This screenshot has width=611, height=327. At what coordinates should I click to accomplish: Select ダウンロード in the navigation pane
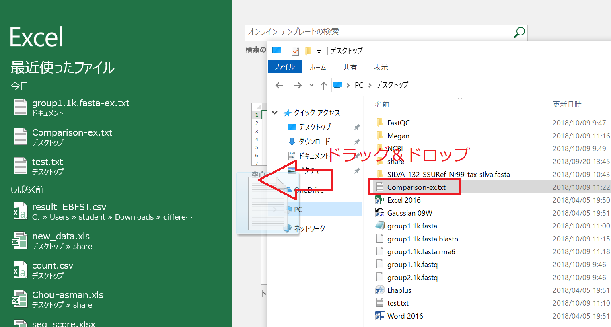coord(314,142)
